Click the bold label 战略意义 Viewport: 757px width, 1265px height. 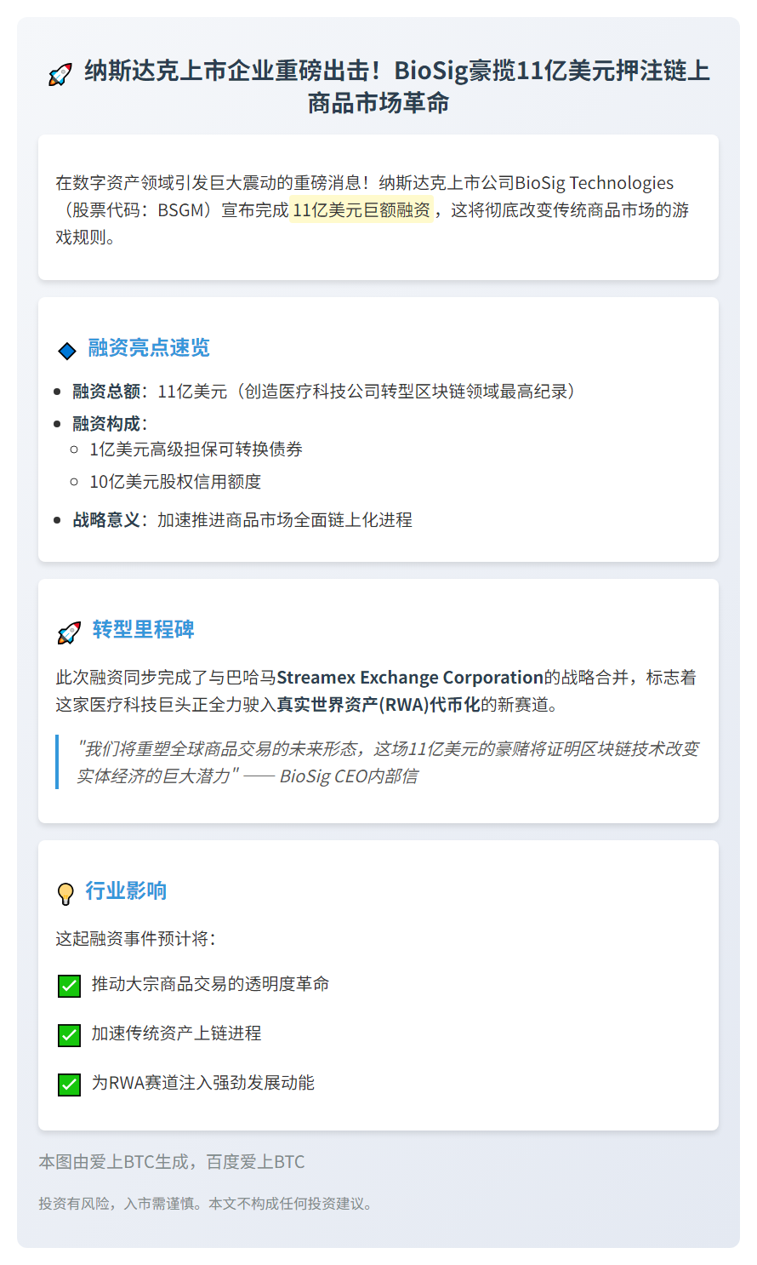(x=106, y=519)
